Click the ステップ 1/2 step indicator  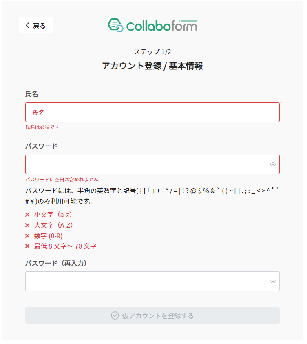[x=152, y=52]
